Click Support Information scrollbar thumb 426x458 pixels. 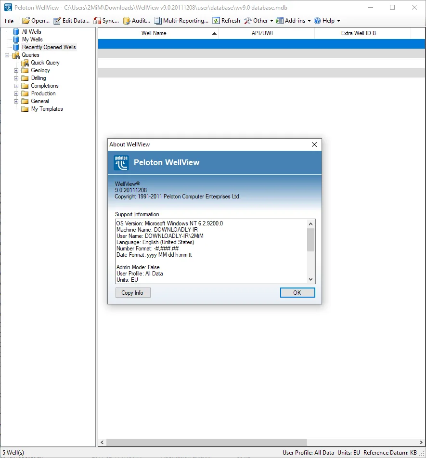(310, 239)
